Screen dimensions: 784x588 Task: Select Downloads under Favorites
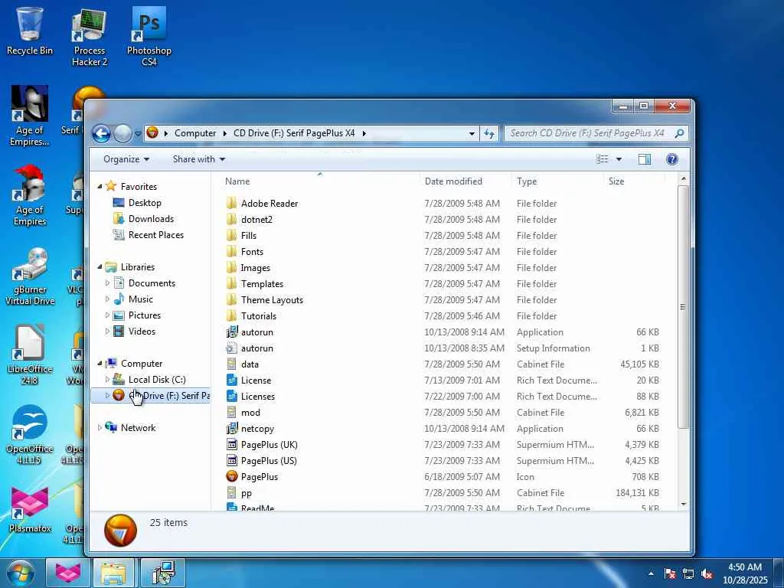pyautogui.click(x=151, y=218)
